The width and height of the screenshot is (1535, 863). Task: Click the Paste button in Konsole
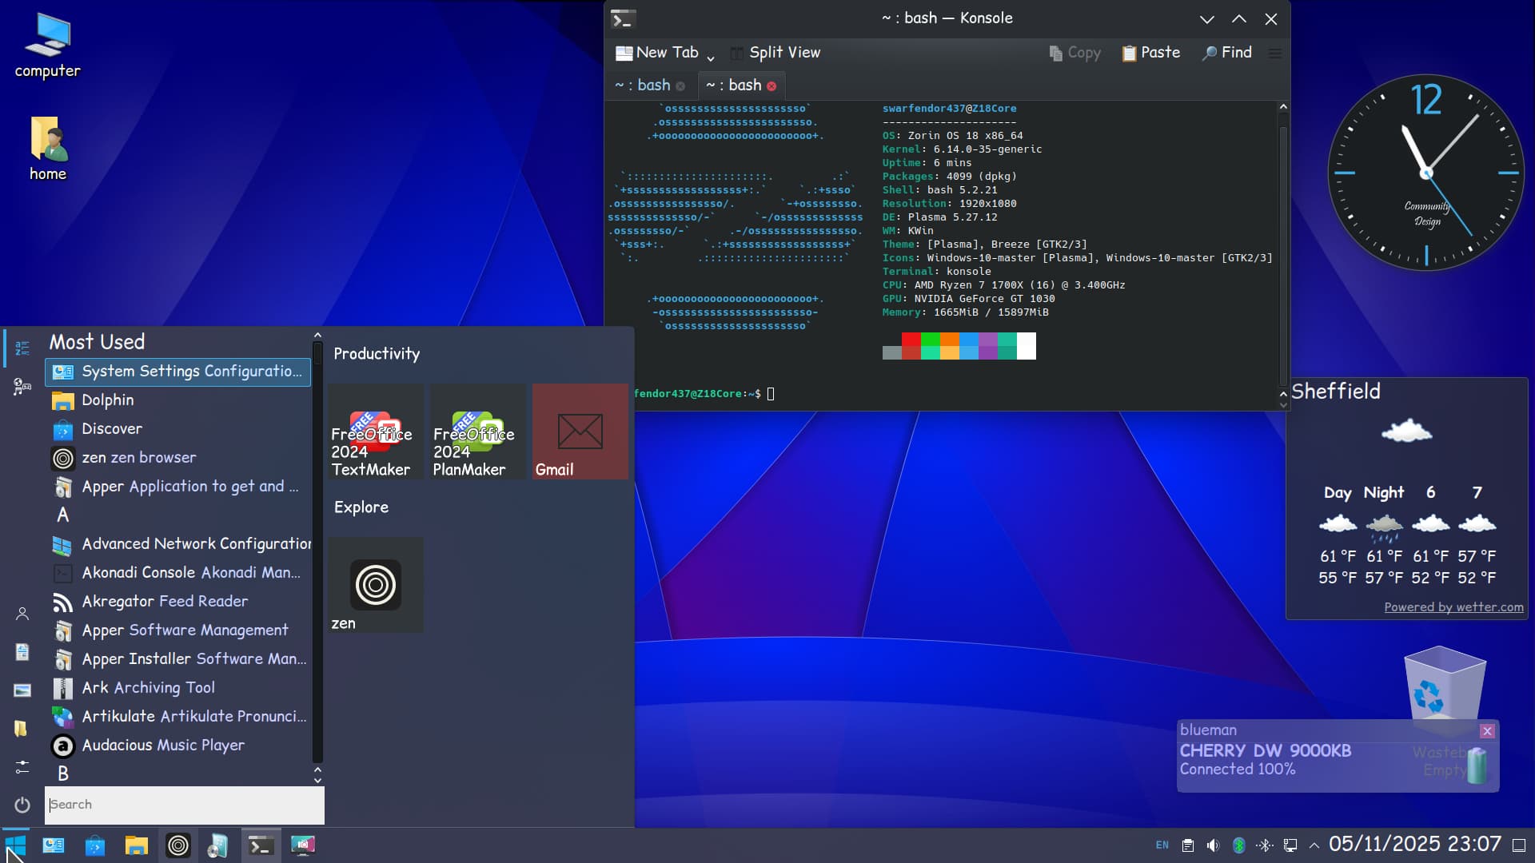pyautogui.click(x=1150, y=53)
